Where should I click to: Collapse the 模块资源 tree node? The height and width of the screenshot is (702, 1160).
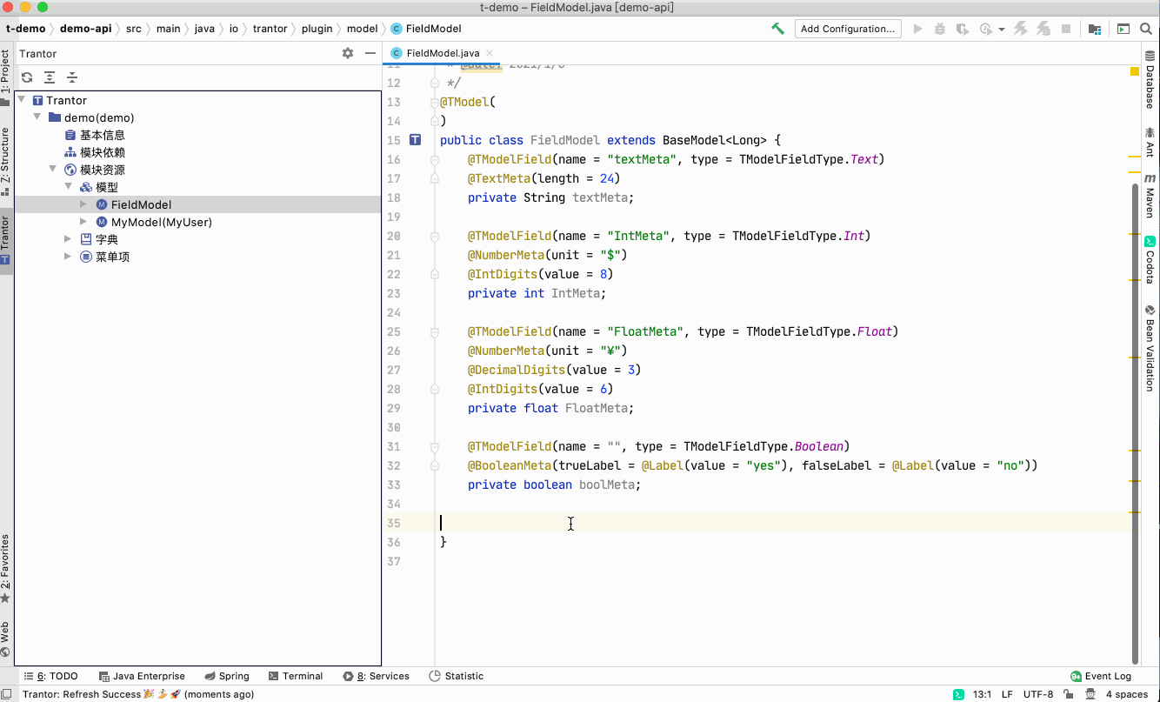[x=52, y=170]
